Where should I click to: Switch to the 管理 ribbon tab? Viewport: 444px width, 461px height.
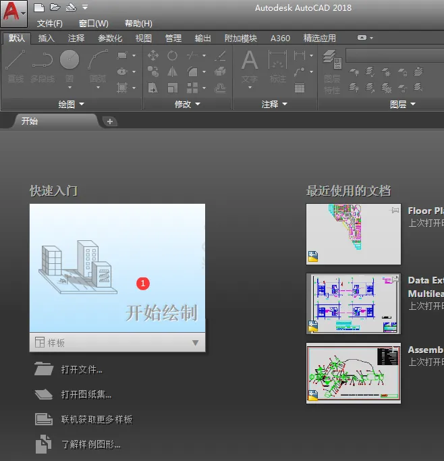coord(173,38)
